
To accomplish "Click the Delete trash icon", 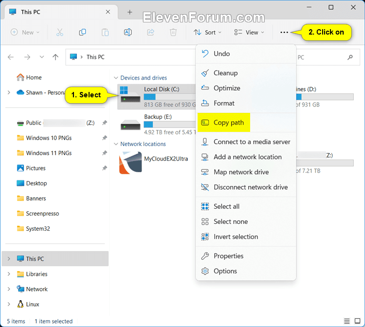I will click(x=173, y=32).
